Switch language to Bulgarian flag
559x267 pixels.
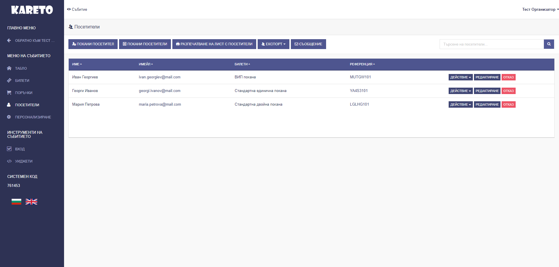(x=16, y=202)
